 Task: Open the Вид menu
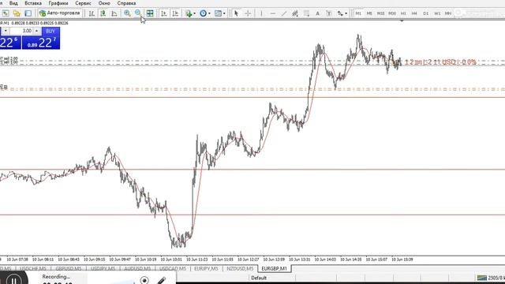pos(13,3)
